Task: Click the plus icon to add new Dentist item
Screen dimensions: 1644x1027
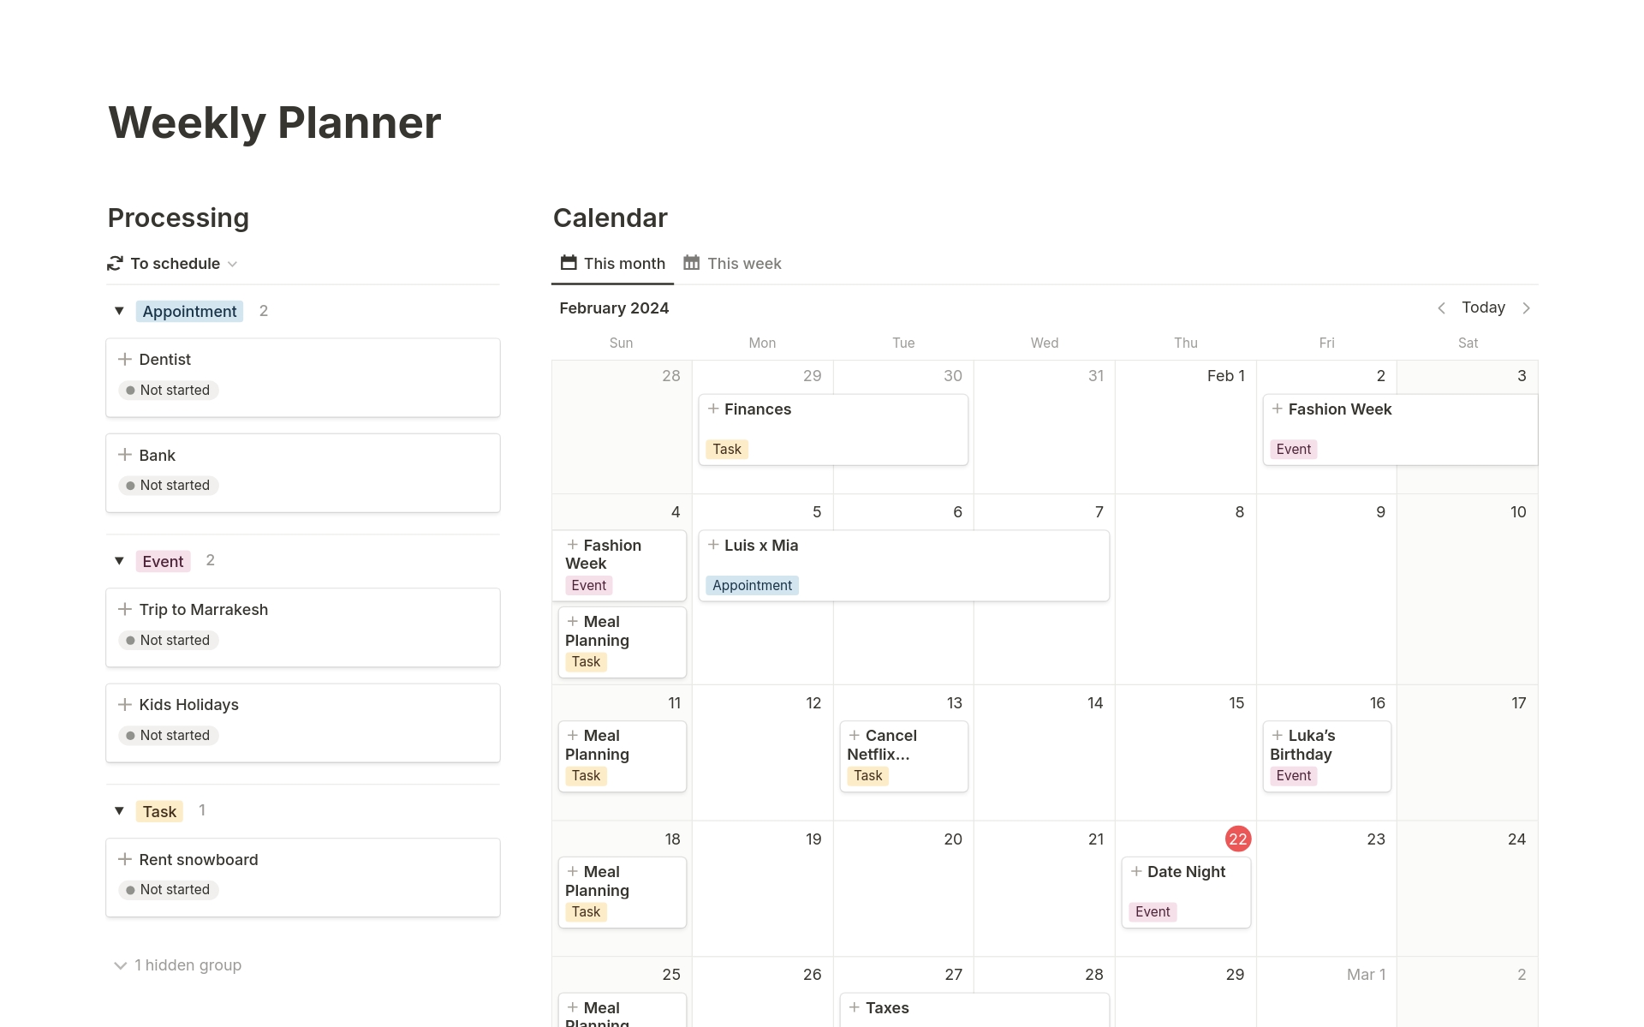Action: coord(125,359)
